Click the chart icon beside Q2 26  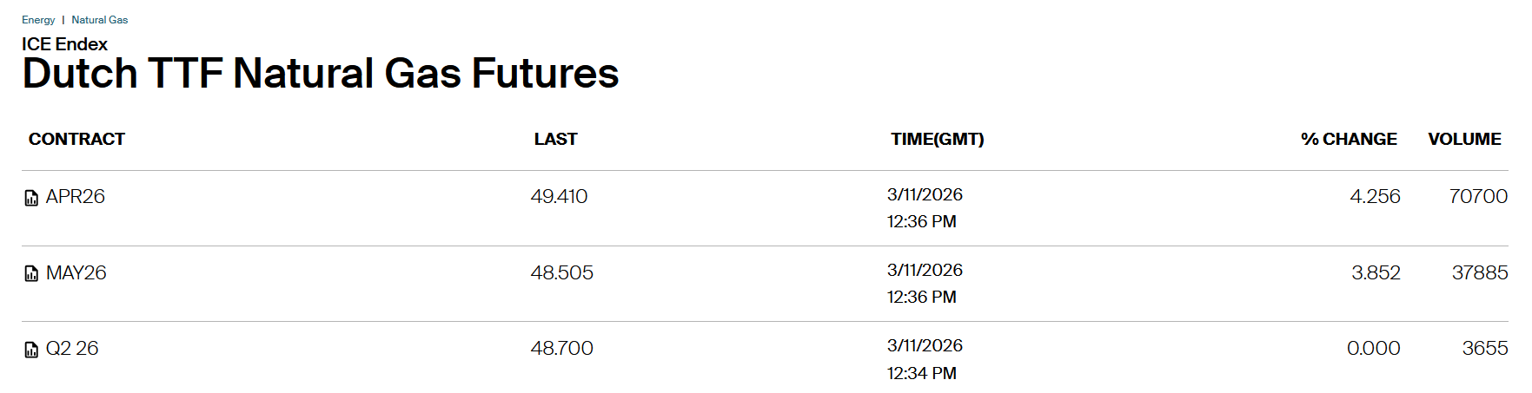click(31, 350)
